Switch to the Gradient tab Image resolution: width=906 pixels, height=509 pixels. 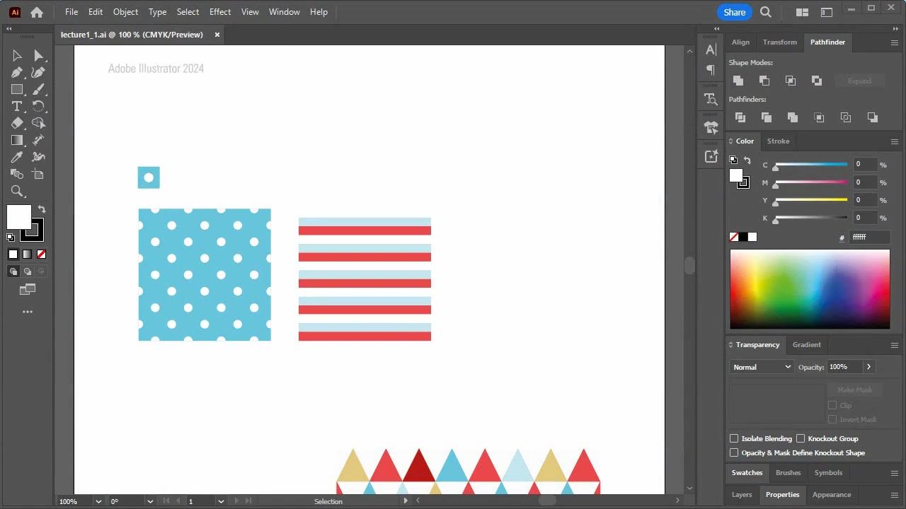pyautogui.click(x=806, y=344)
